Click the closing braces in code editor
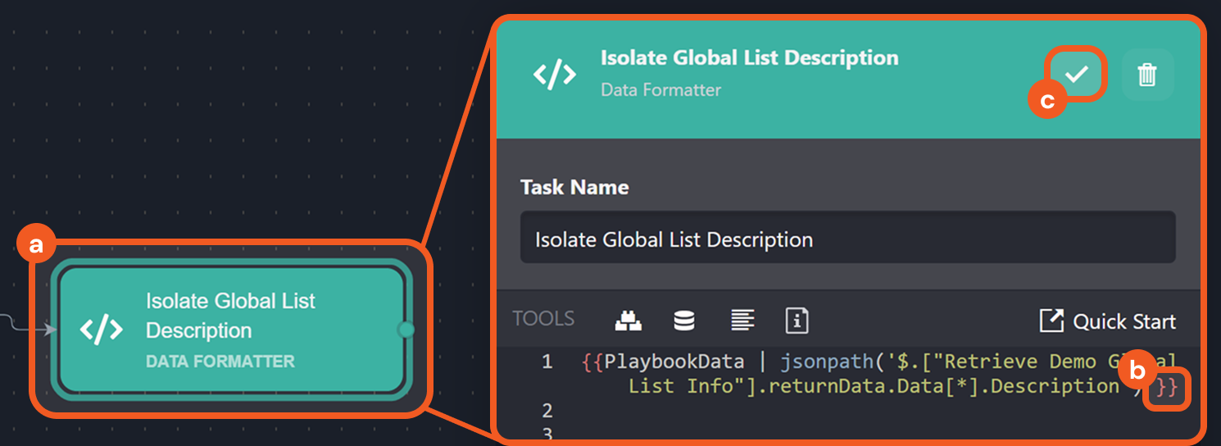Viewport: 1221px width, 446px height. click(x=1166, y=388)
